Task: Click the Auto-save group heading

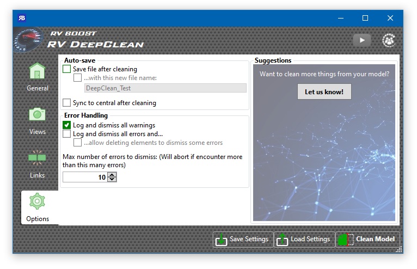Action: click(x=80, y=60)
